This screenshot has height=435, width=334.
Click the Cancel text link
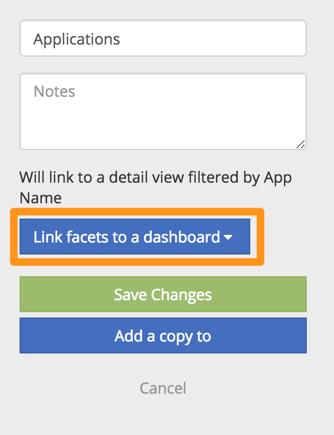(x=163, y=388)
